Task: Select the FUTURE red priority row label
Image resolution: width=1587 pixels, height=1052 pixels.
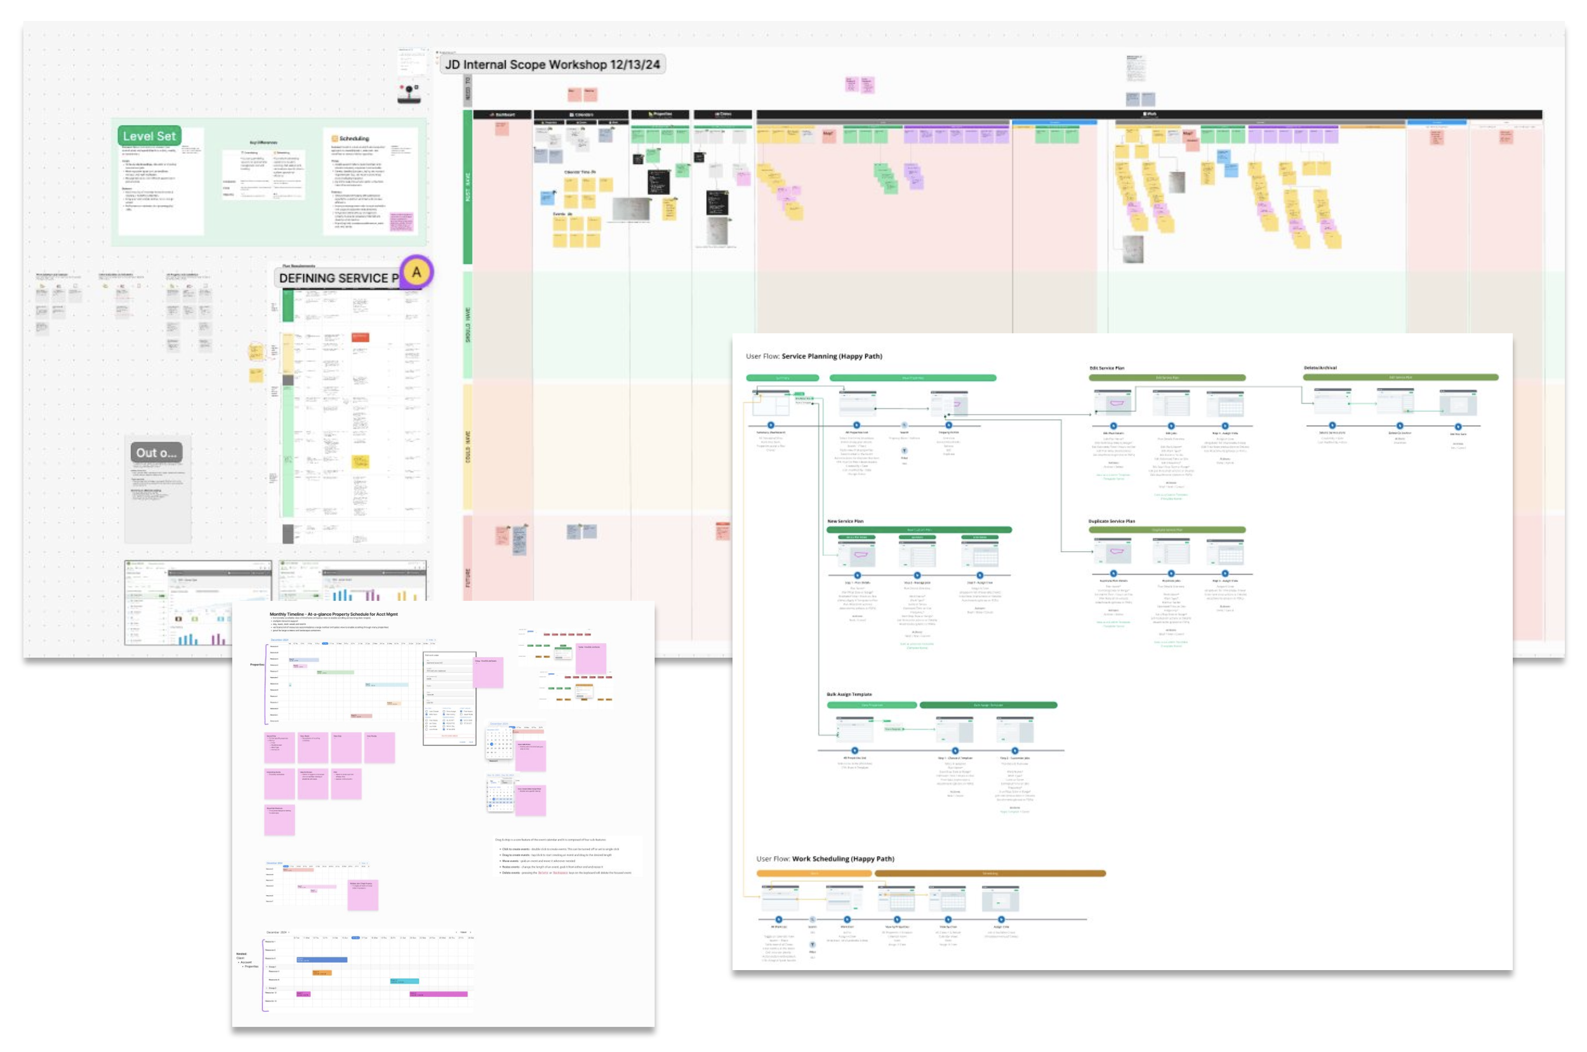Action: (x=467, y=577)
